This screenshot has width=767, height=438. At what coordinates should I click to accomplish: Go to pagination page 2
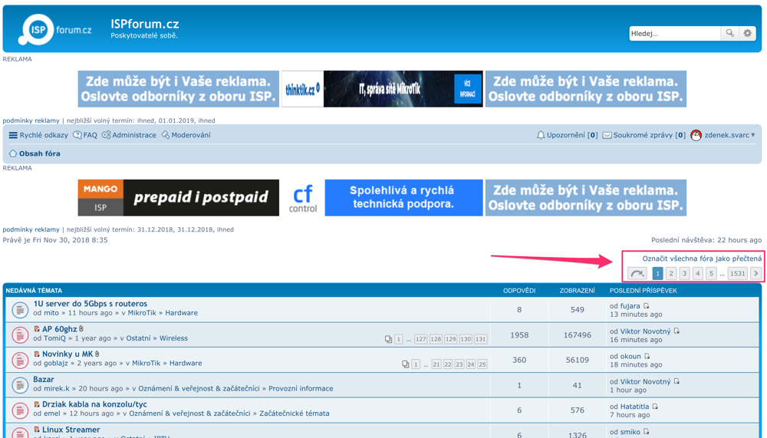[671, 274]
